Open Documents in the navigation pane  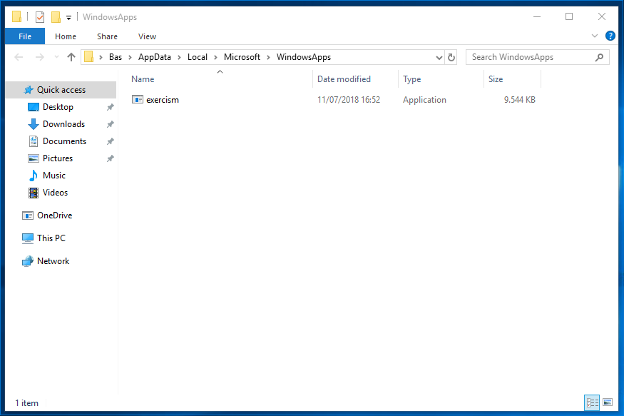point(64,141)
